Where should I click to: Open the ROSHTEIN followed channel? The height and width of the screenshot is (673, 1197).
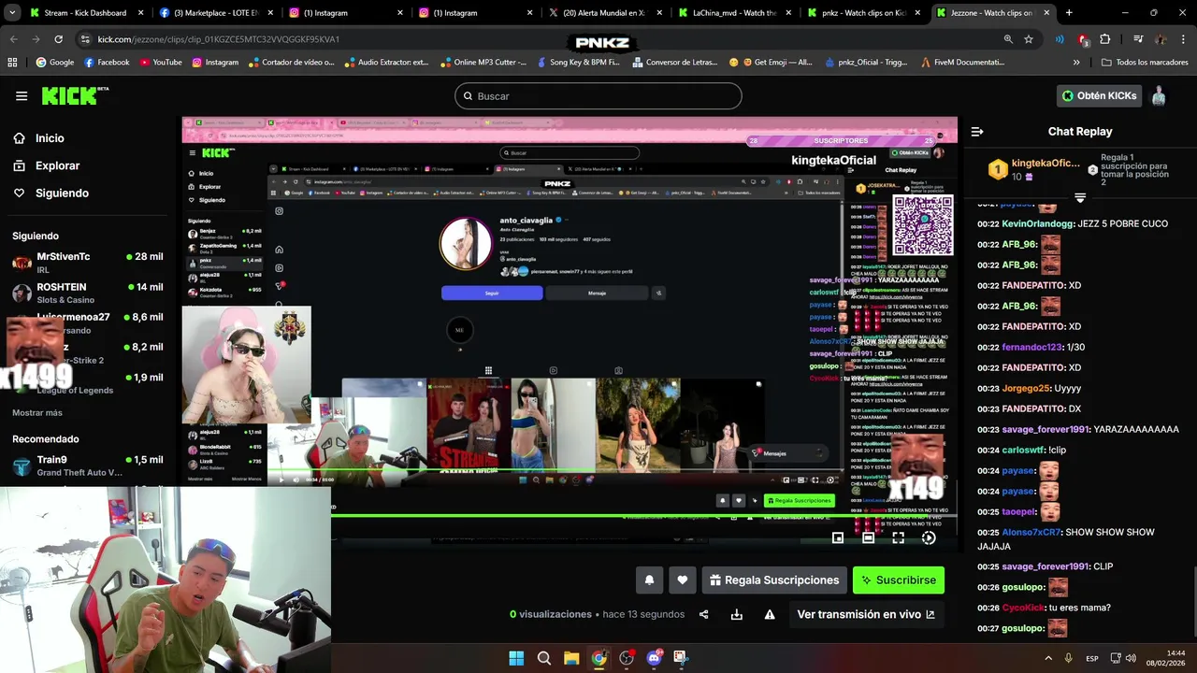pyautogui.click(x=87, y=293)
